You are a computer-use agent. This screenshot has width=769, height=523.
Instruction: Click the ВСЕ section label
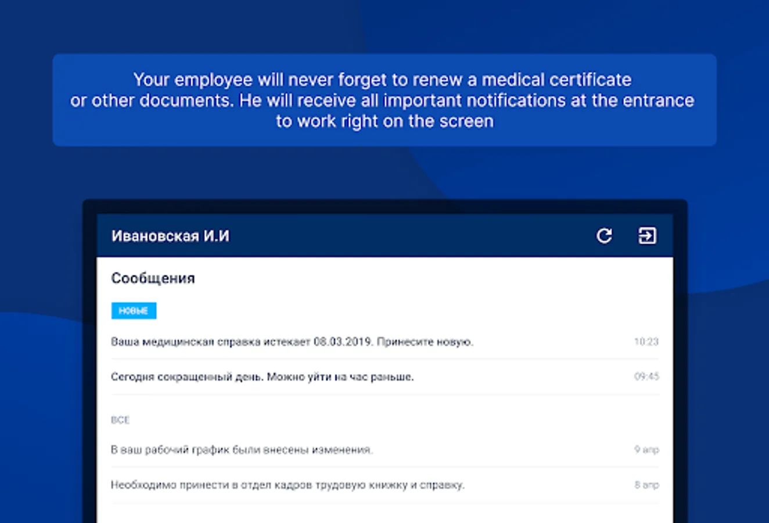(120, 420)
